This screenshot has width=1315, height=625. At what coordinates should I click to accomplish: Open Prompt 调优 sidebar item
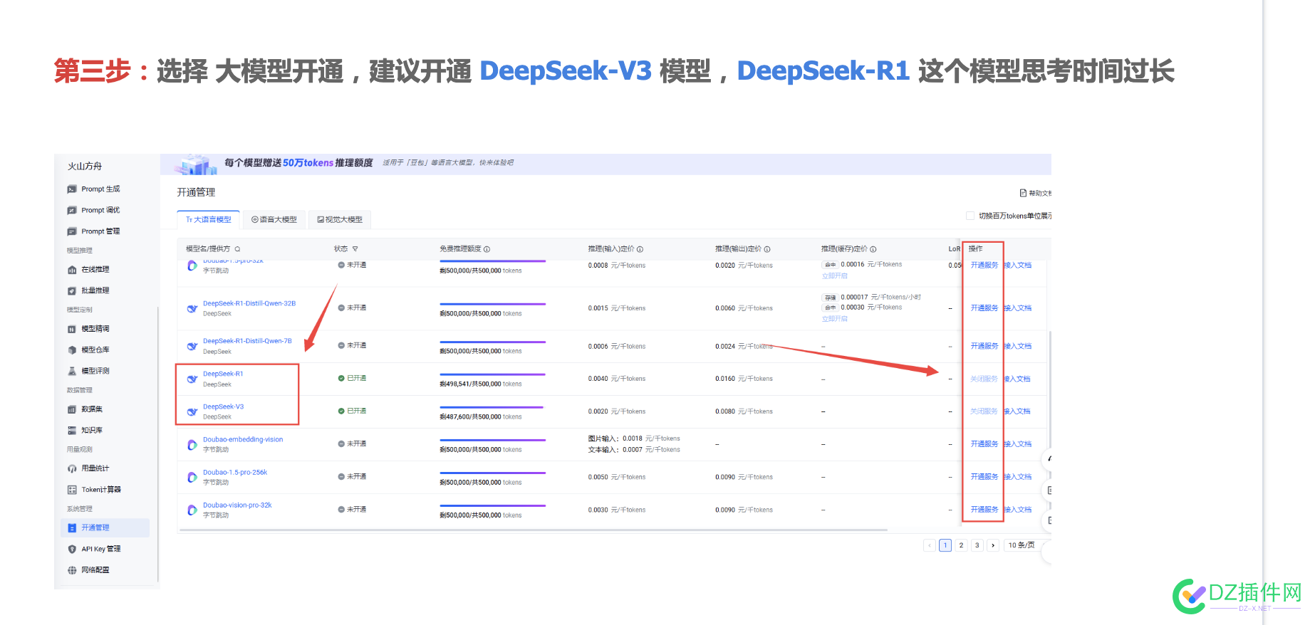pos(93,211)
